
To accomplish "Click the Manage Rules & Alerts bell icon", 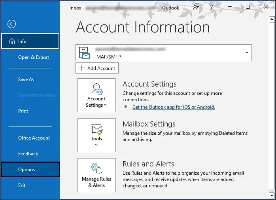I will pyautogui.click(x=96, y=168).
